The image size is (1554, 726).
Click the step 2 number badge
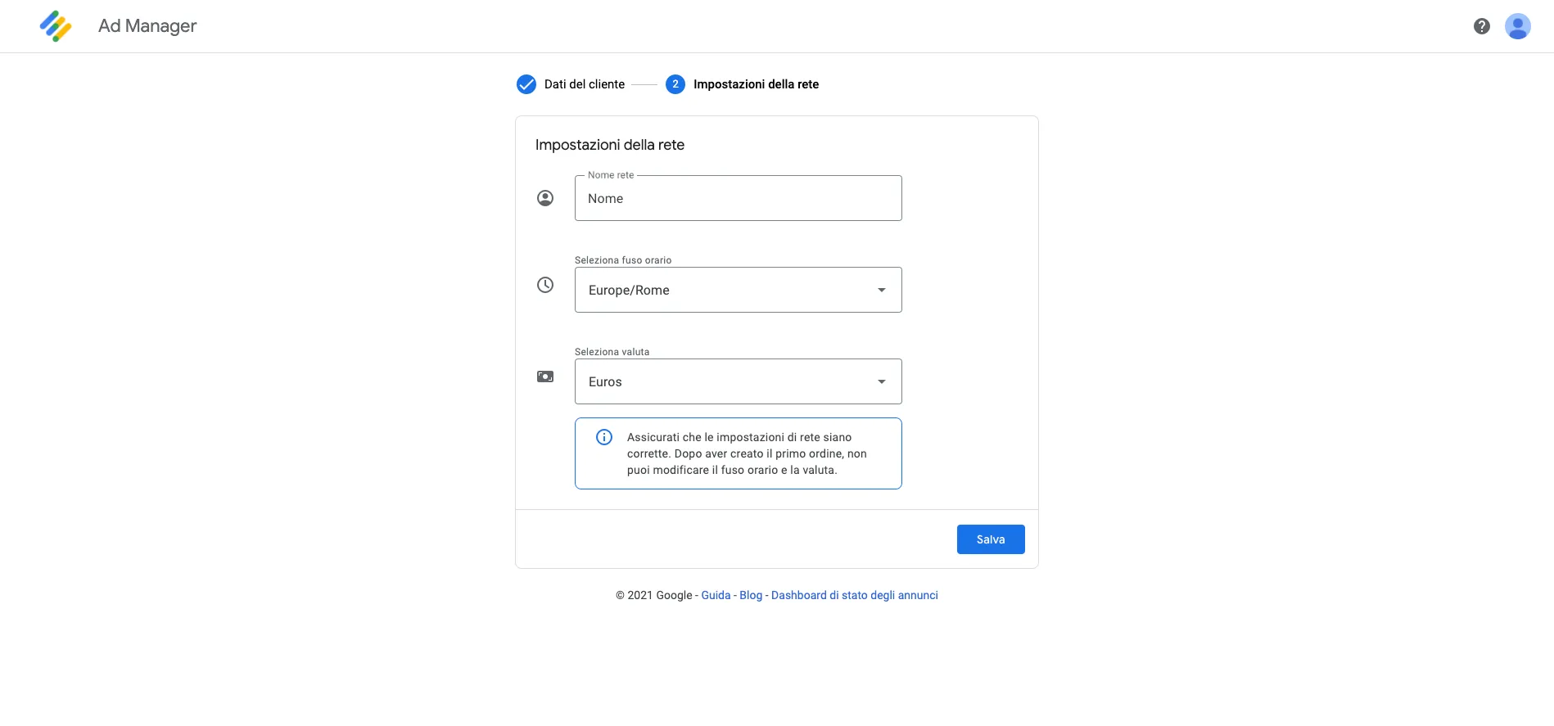point(675,84)
